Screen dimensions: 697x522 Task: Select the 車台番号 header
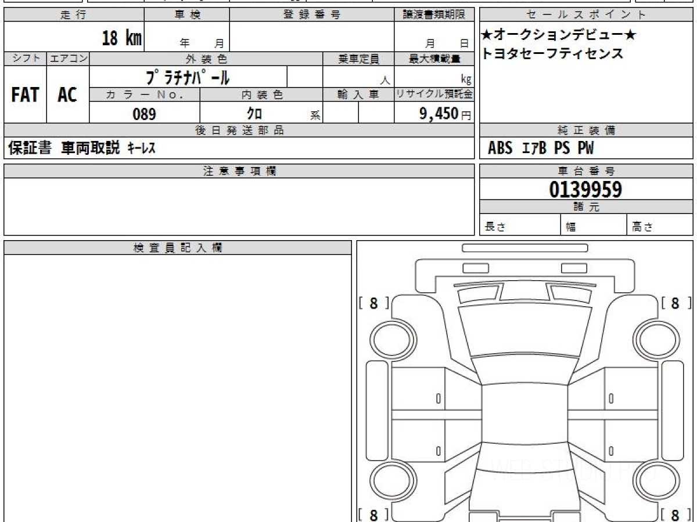(586, 171)
